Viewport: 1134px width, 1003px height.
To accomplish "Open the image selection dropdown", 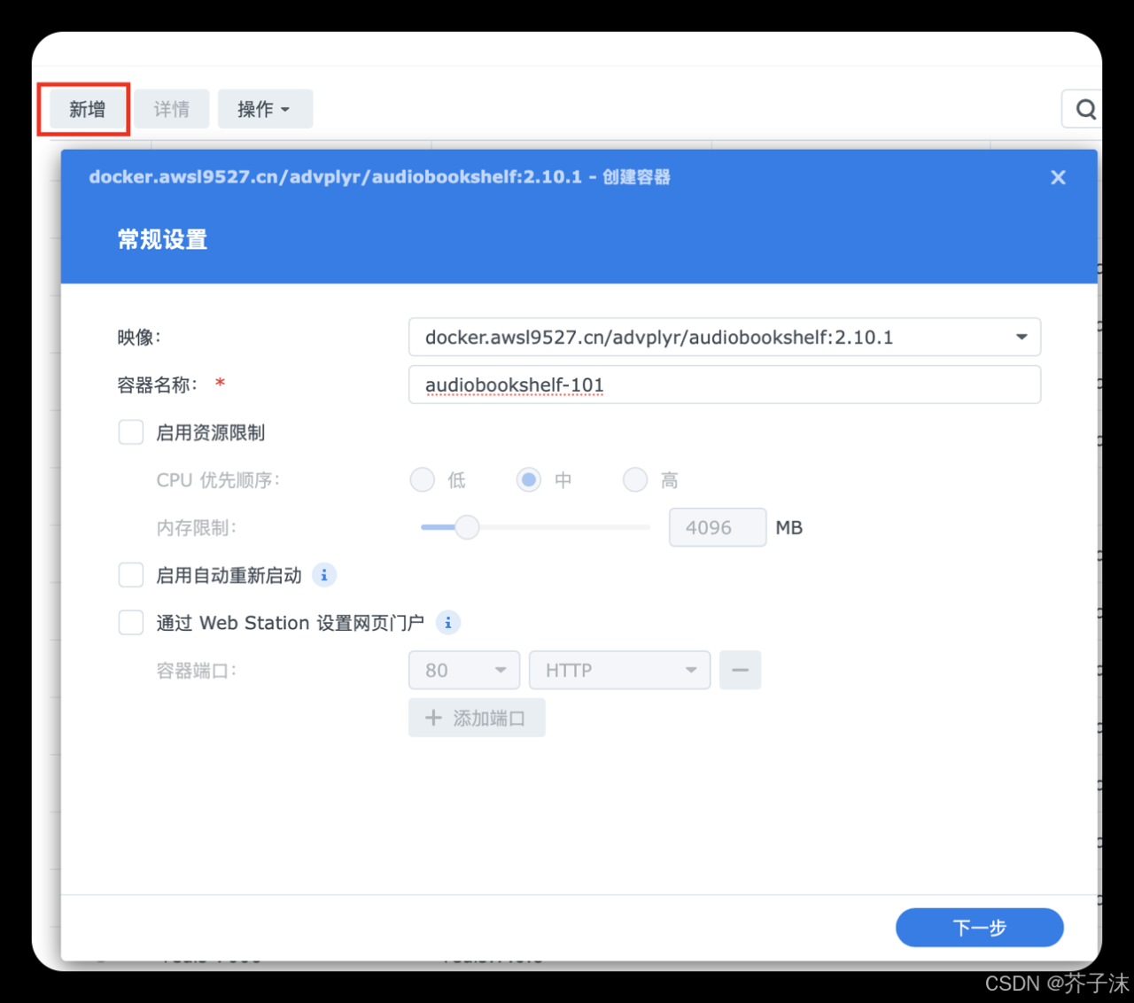I will [1021, 337].
